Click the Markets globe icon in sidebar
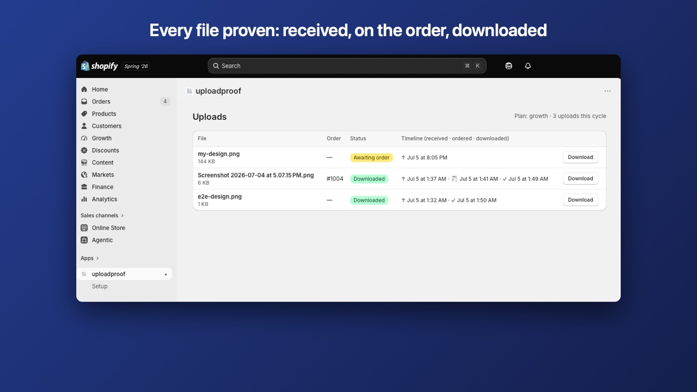The width and height of the screenshot is (697, 392). coord(84,175)
